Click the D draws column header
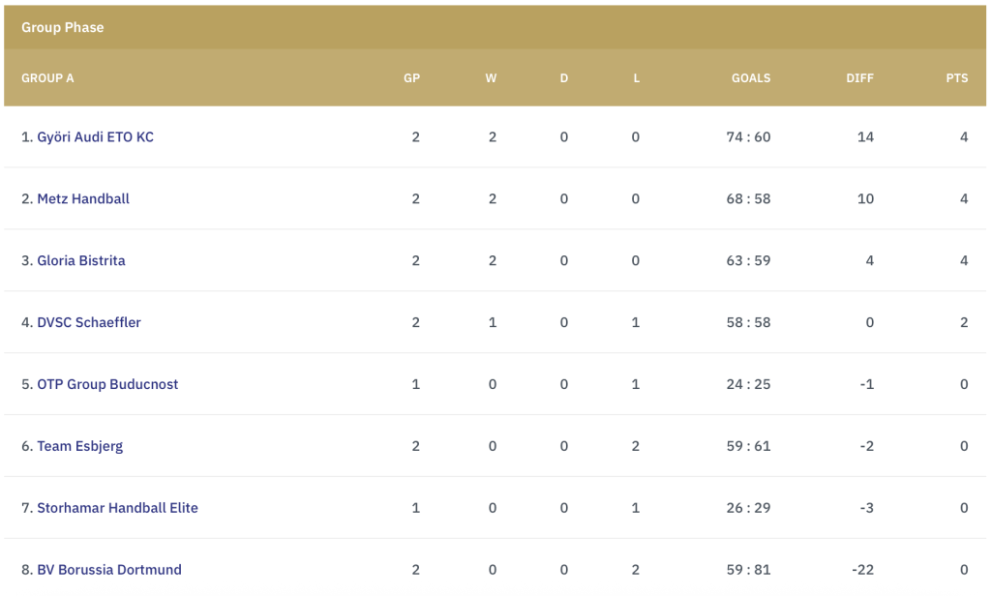Viewport: 991px width, 596px height. [x=564, y=78]
